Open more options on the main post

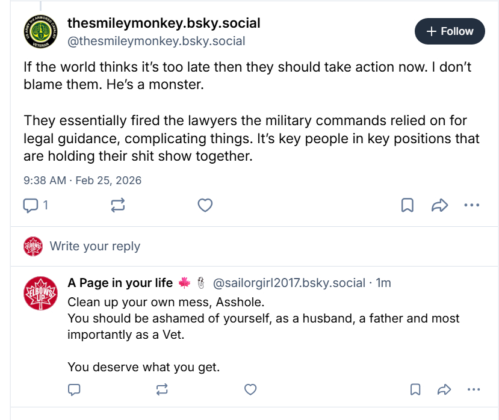pyautogui.click(x=472, y=205)
